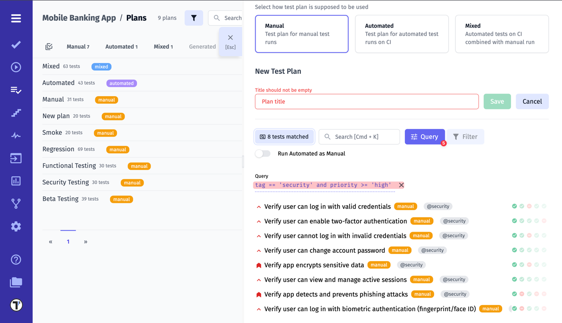Select the Automated test plan type card
Viewport: 562px width, 323px height.
point(402,34)
